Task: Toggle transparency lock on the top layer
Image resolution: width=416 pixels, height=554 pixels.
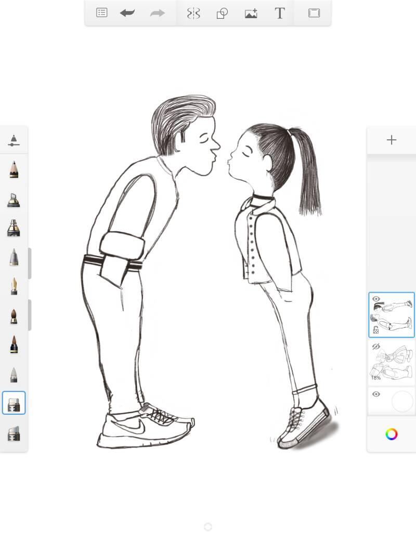Action: (376, 330)
